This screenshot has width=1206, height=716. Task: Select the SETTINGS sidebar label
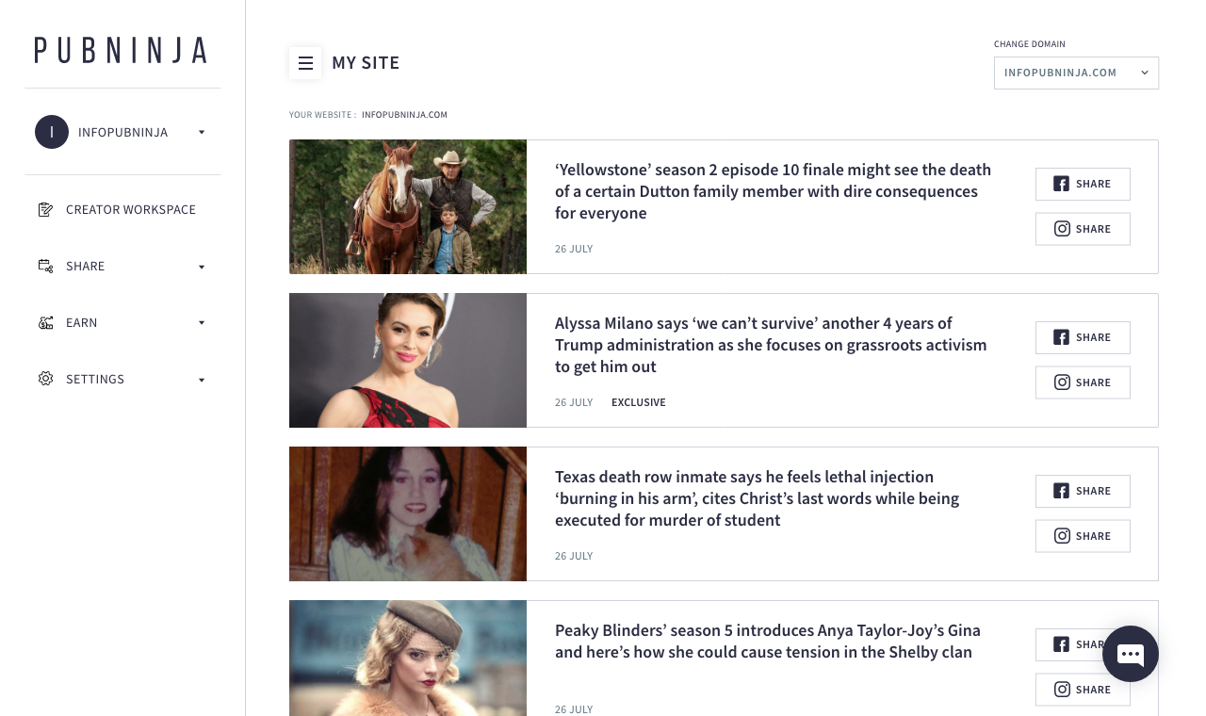click(x=95, y=380)
